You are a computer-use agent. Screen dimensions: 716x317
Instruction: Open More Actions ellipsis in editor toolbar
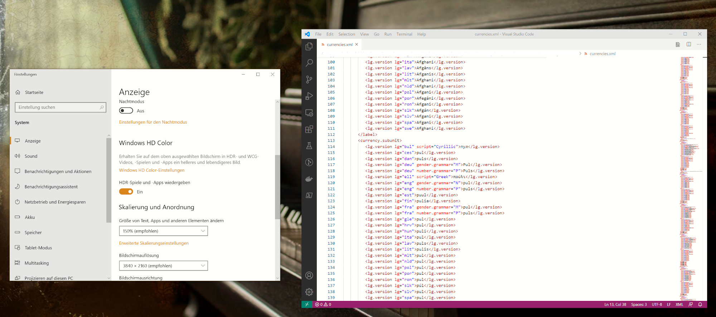pos(699,44)
